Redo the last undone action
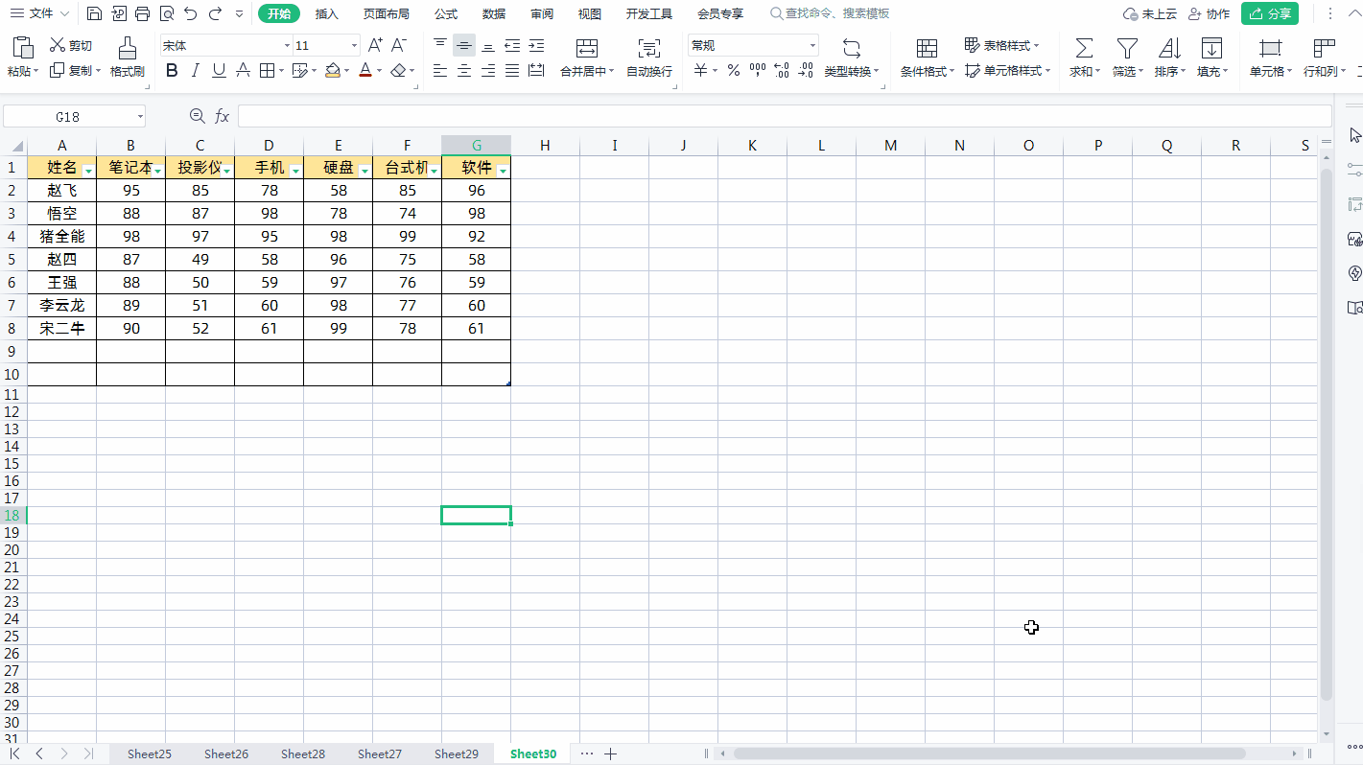 tap(215, 13)
